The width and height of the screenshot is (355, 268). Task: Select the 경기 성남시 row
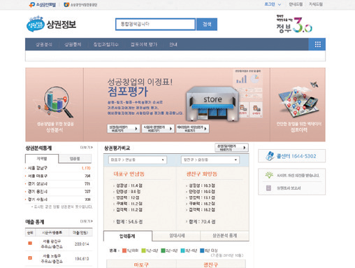coord(58,184)
